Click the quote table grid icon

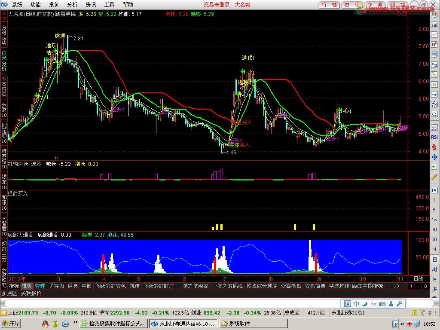[434, 24]
